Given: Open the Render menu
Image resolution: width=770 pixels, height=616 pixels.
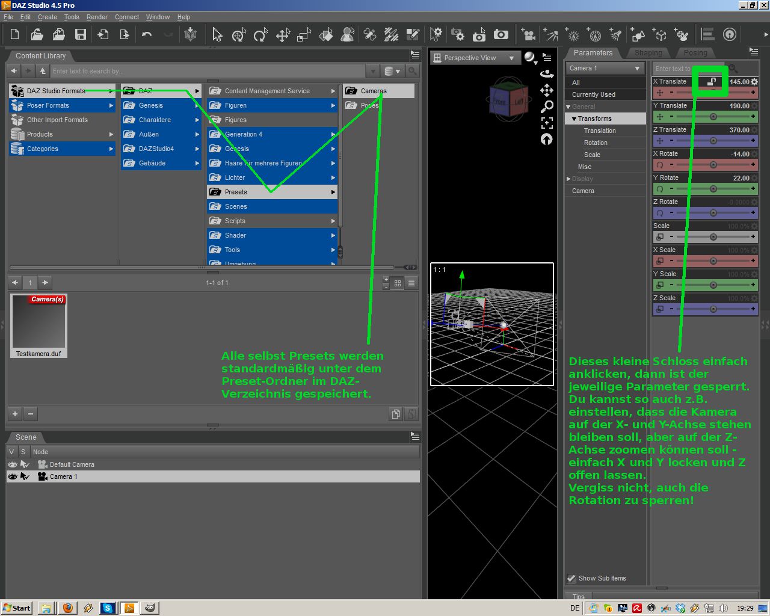Looking at the screenshot, I should pos(97,17).
